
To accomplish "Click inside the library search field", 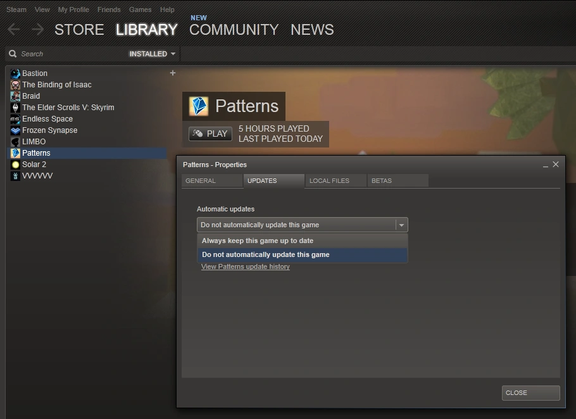I will [63, 54].
